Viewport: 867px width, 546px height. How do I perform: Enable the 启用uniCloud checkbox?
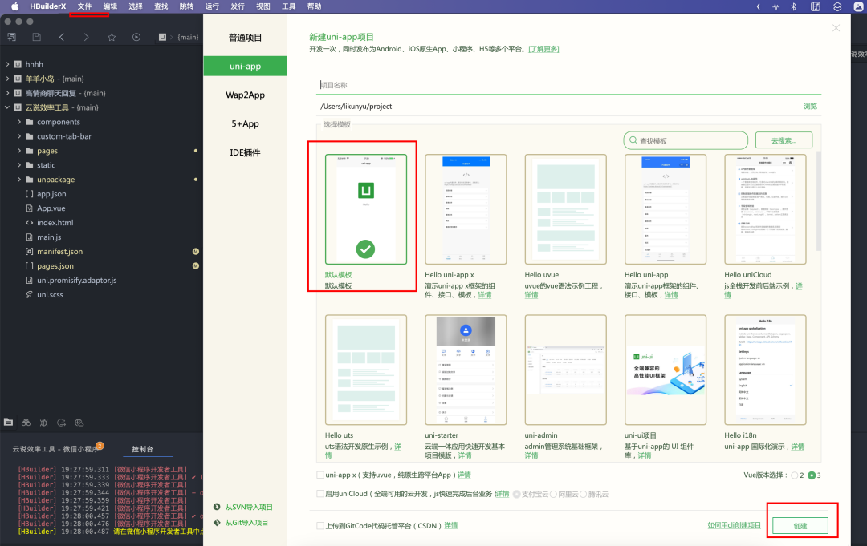point(320,494)
